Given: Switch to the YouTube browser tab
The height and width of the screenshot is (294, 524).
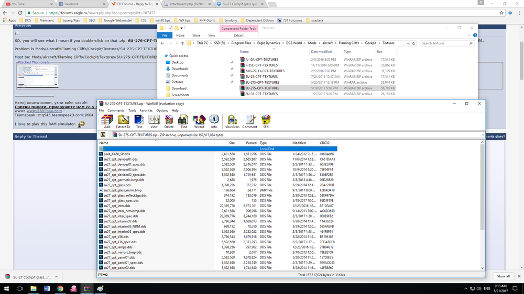Looking at the screenshot, I should click(28, 4).
